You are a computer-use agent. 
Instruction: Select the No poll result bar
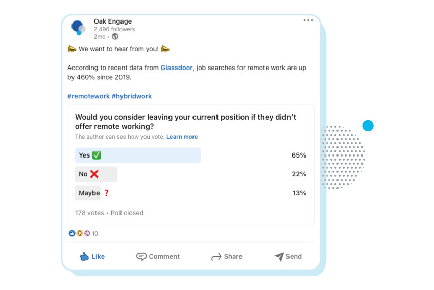tap(96, 174)
